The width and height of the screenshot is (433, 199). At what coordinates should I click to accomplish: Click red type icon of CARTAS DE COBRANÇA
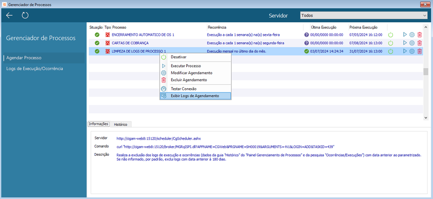tap(108, 43)
